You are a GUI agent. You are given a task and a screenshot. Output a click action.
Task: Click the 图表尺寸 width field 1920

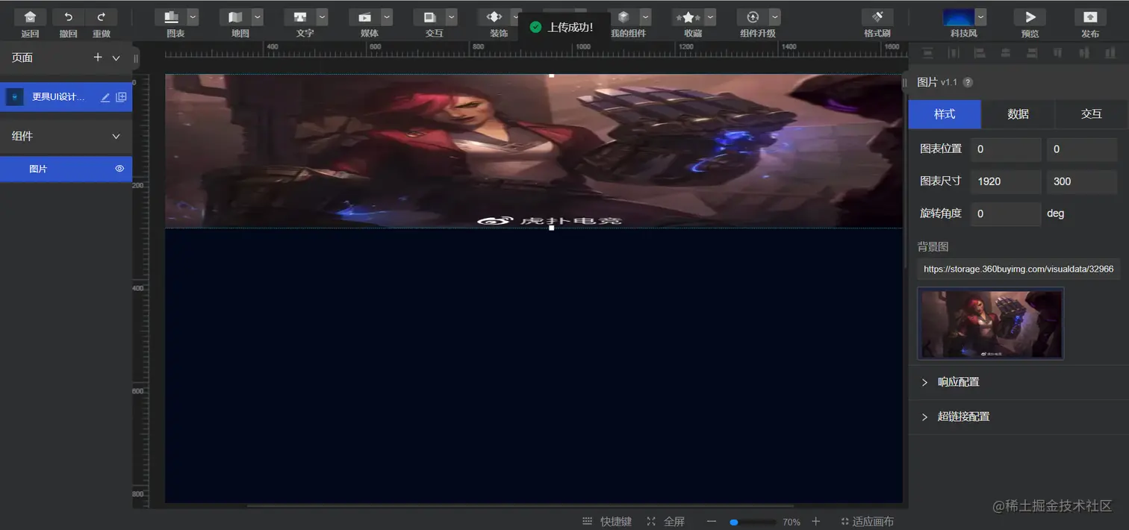(1006, 181)
